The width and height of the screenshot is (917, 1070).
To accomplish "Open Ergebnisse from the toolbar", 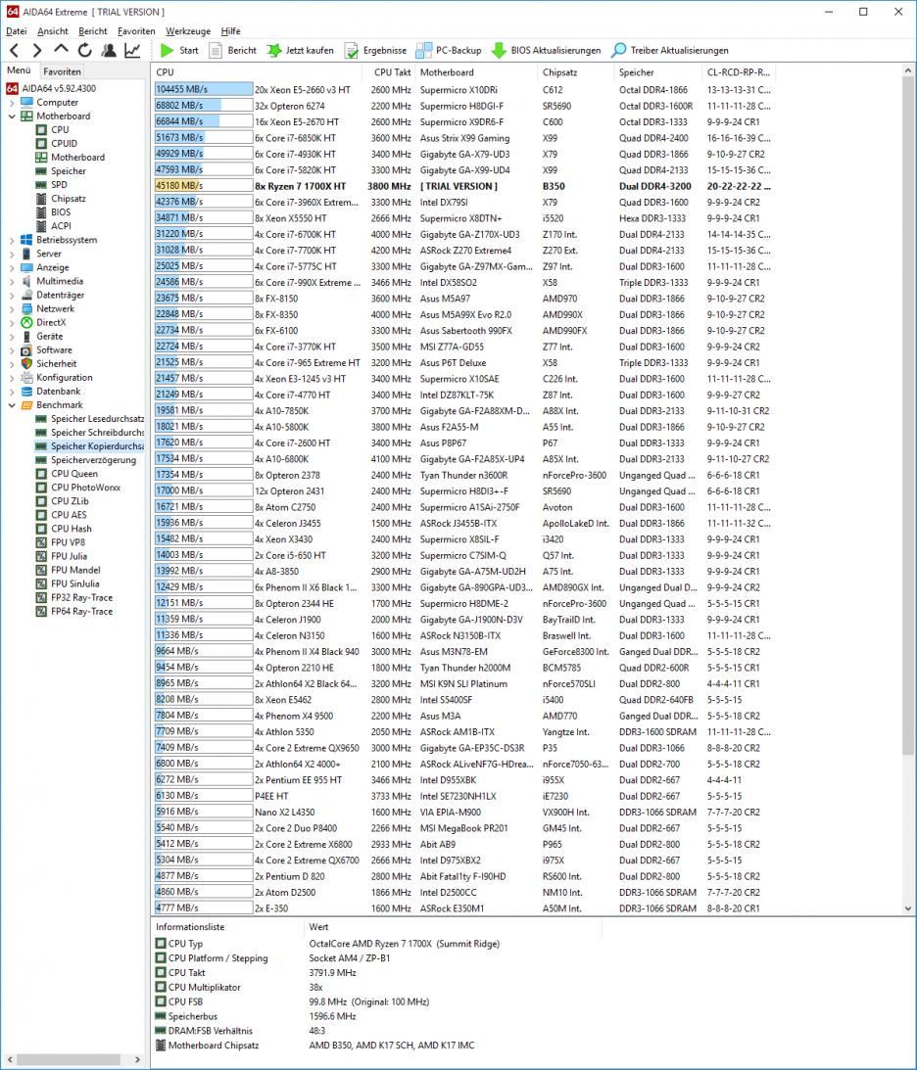I will coord(375,51).
